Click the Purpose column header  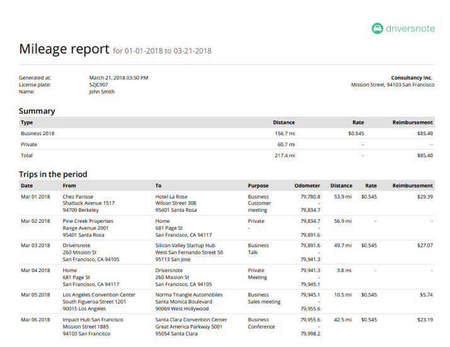coord(258,185)
